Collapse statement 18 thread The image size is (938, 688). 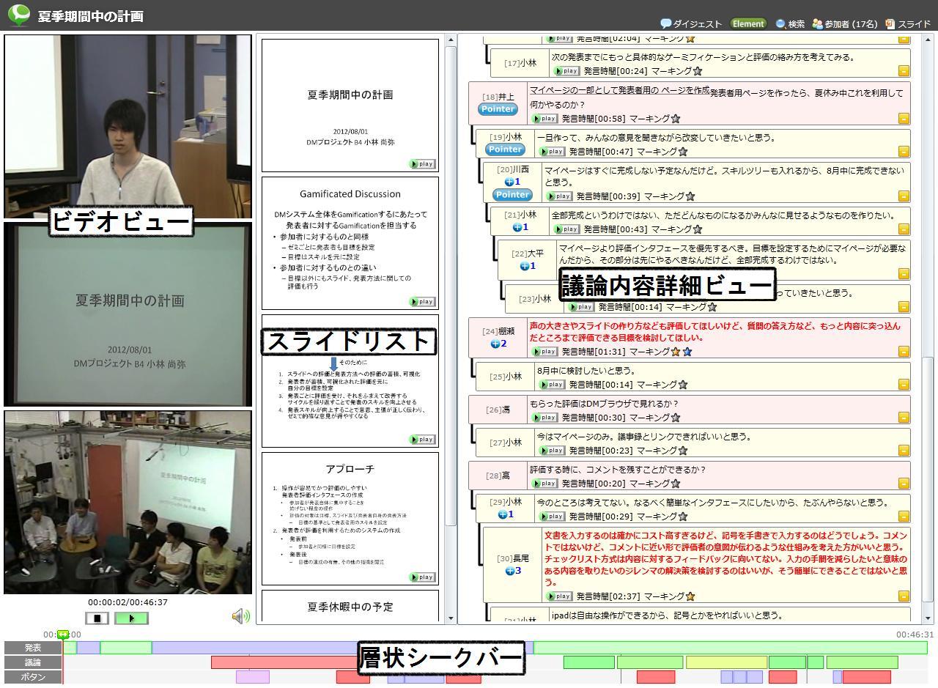[x=904, y=119]
